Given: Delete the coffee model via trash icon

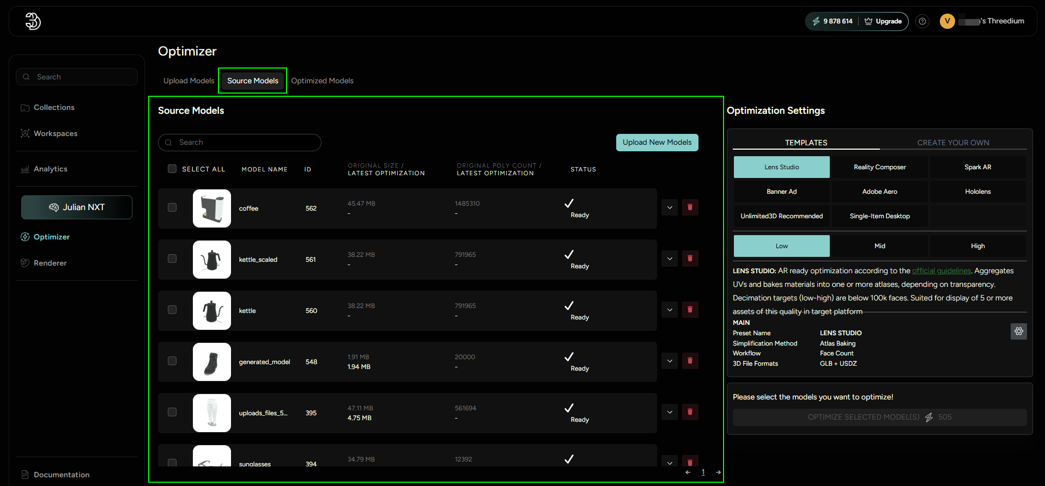Looking at the screenshot, I should [690, 207].
